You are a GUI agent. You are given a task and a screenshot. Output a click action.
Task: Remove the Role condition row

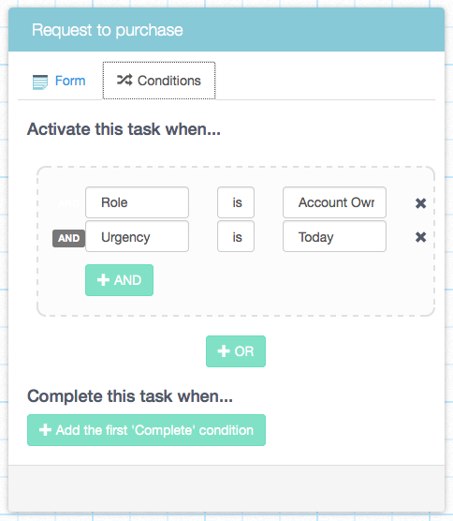420,203
